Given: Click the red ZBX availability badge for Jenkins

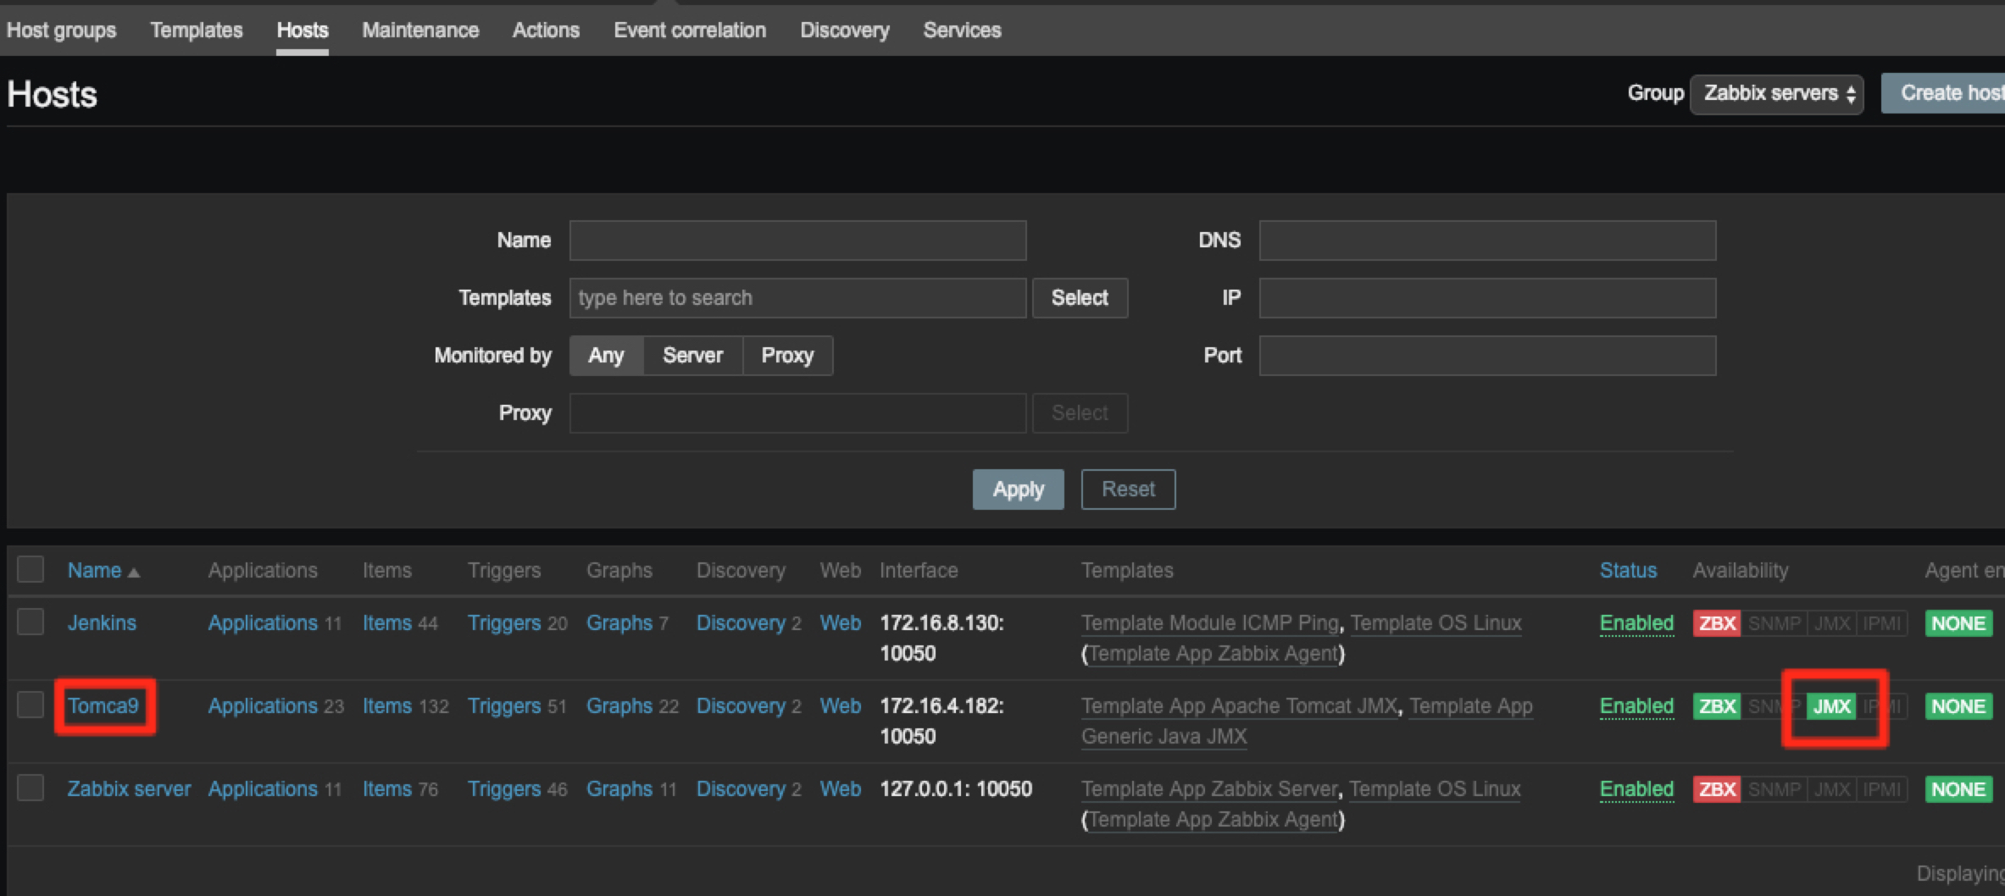Looking at the screenshot, I should point(1717,623).
